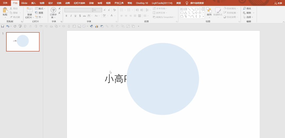This screenshot has width=285, height=138.
Task: Click the merge shapes icon in quick toolbar
Action: click(56, 26)
